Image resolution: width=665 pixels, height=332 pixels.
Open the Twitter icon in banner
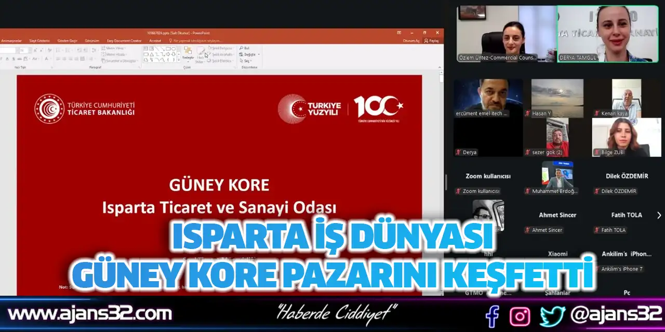552,316
